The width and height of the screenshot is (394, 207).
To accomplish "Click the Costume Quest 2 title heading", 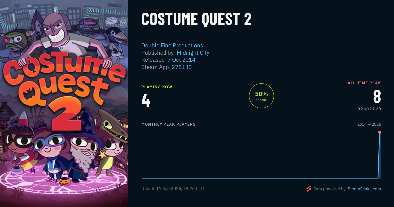I will coord(196,19).
